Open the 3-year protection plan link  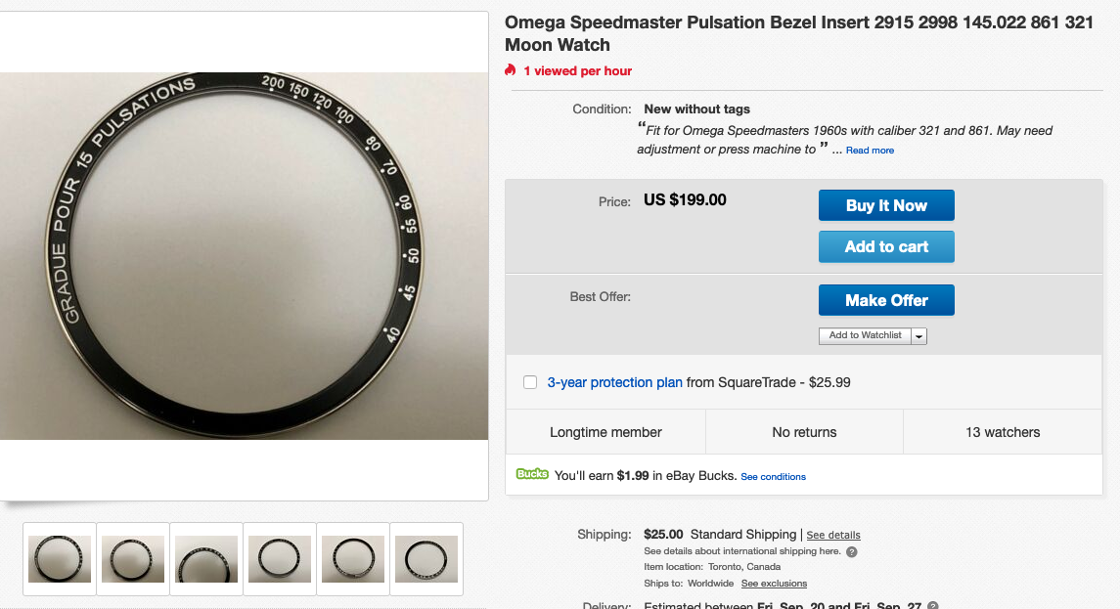pyautogui.click(x=614, y=382)
